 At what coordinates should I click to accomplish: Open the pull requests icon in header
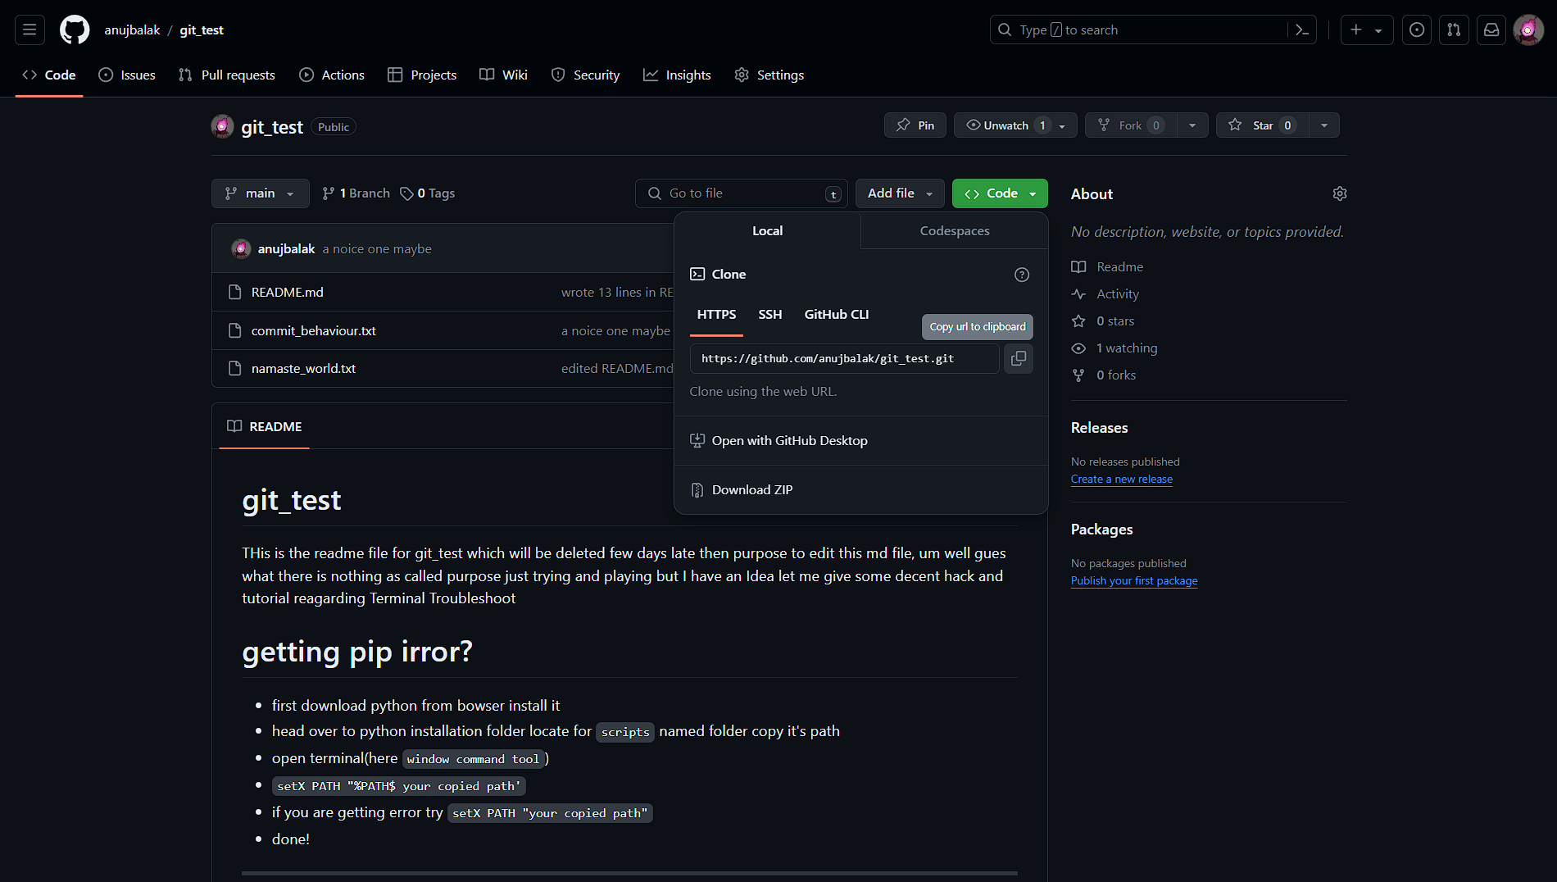[x=1454, y=30]
